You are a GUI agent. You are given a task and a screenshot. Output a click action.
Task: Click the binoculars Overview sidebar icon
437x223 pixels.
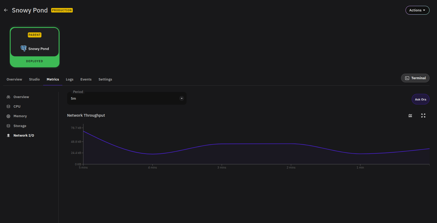pos(8,97)
